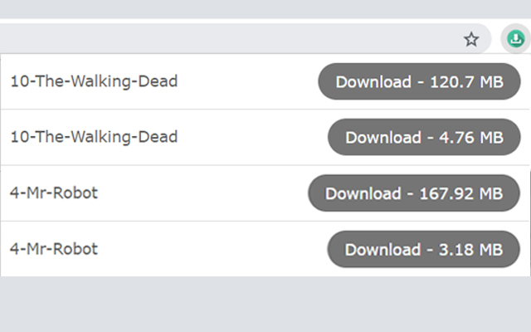
Task: Click blank space in the 167.92 MB row
Action: pos(207,193)
